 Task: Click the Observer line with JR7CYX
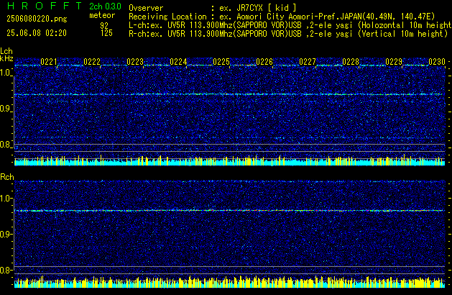pos(213,8)
